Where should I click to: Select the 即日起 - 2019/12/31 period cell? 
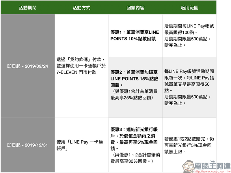(27, 145)
